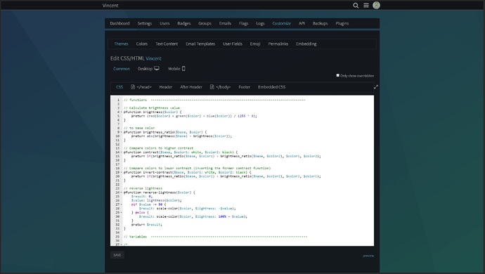Click the '// Calculate brightness value' comment
The image size is (485, 274).
[x=152, y=108]
